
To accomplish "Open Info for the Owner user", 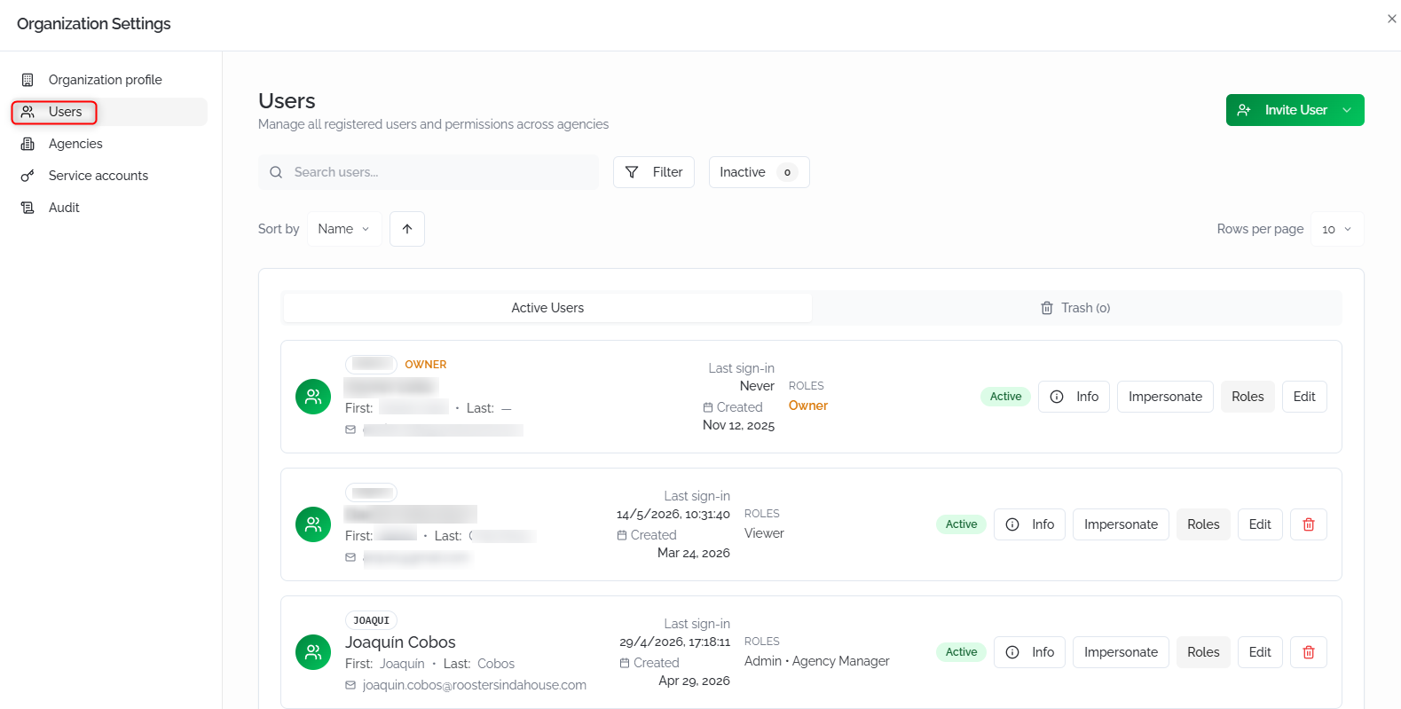I will [x=1074, y=397].
